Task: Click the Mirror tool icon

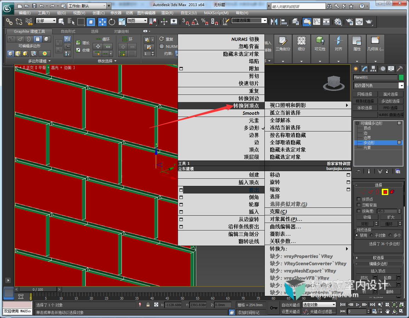Action: click(x=274, y=22)
